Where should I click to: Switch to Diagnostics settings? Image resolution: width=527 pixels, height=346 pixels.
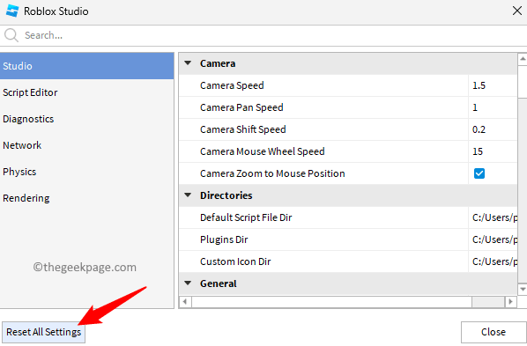[x=86, y=119]
